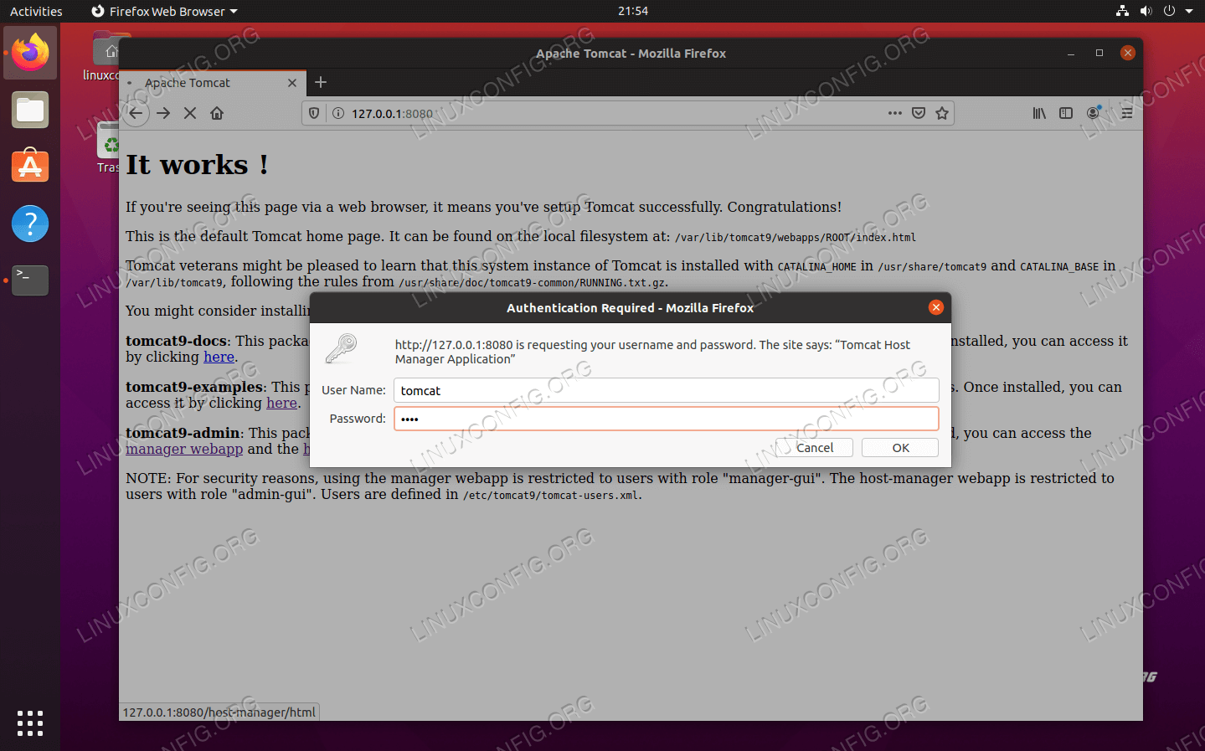This screenshot has width=1205, height=751.
Task: Open the Firefox hamburger menu
Action: [1127, 113]
